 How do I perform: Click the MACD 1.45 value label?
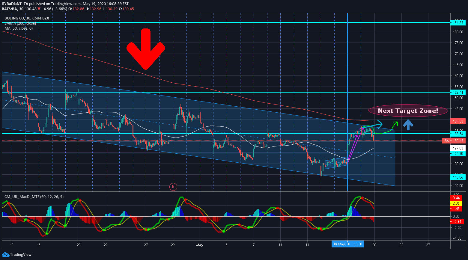456,208
